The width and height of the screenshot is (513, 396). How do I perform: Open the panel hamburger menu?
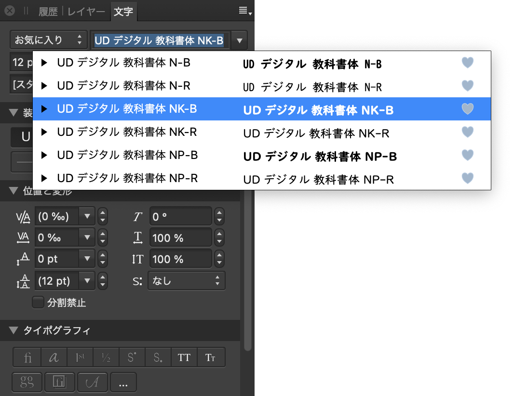[x=243, y=10]
